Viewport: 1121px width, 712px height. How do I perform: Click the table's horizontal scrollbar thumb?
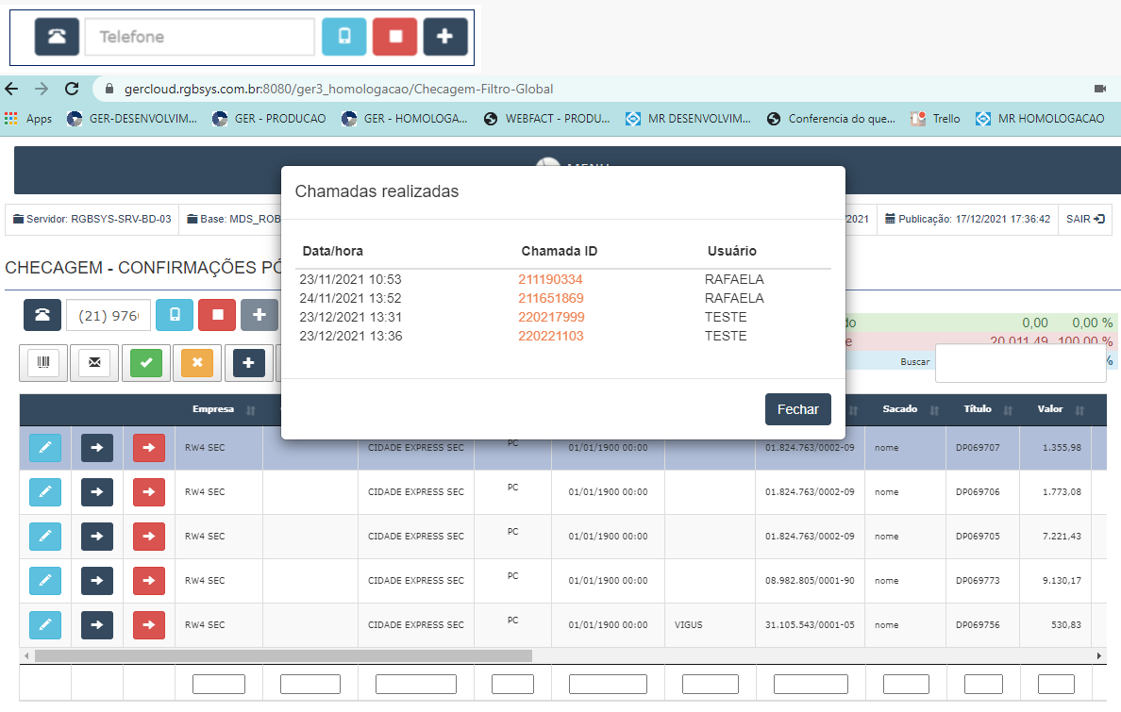click(283, 655)
